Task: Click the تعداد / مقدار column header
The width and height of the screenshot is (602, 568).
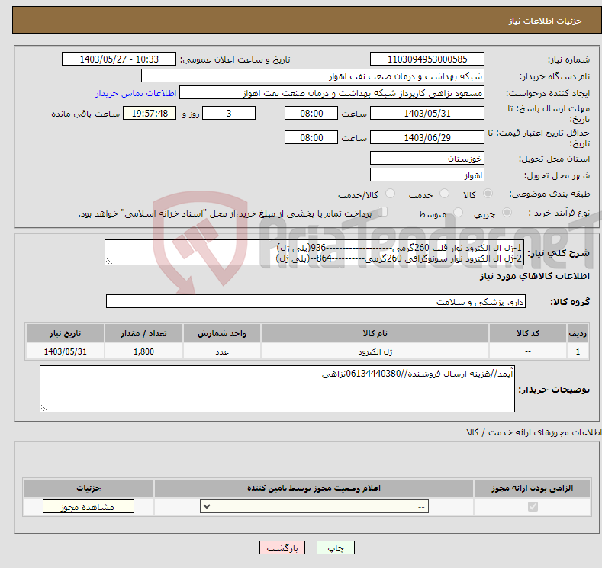Action: 143,333
